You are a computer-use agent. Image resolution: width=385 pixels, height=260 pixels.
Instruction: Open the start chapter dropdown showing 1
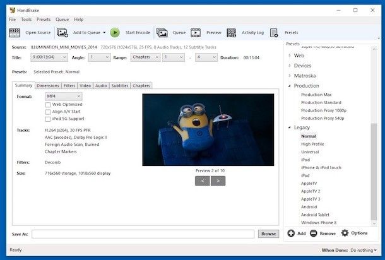tap(174, 57)
